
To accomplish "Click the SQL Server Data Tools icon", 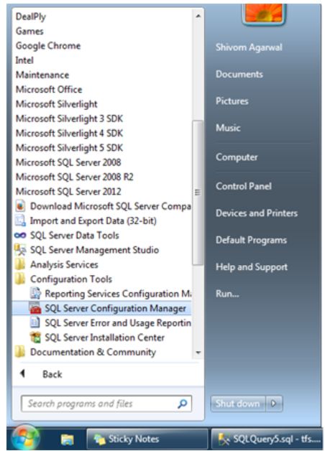I will coord(20,236).
